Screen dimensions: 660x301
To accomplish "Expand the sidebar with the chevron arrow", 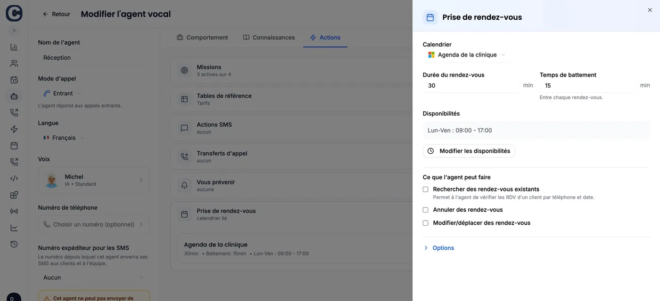I will point(14,31).
